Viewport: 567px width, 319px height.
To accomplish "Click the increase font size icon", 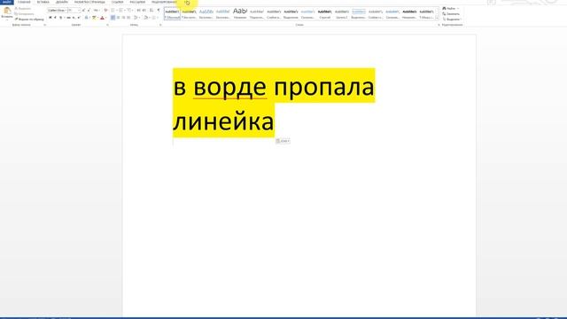I will [x=83, y=10].
